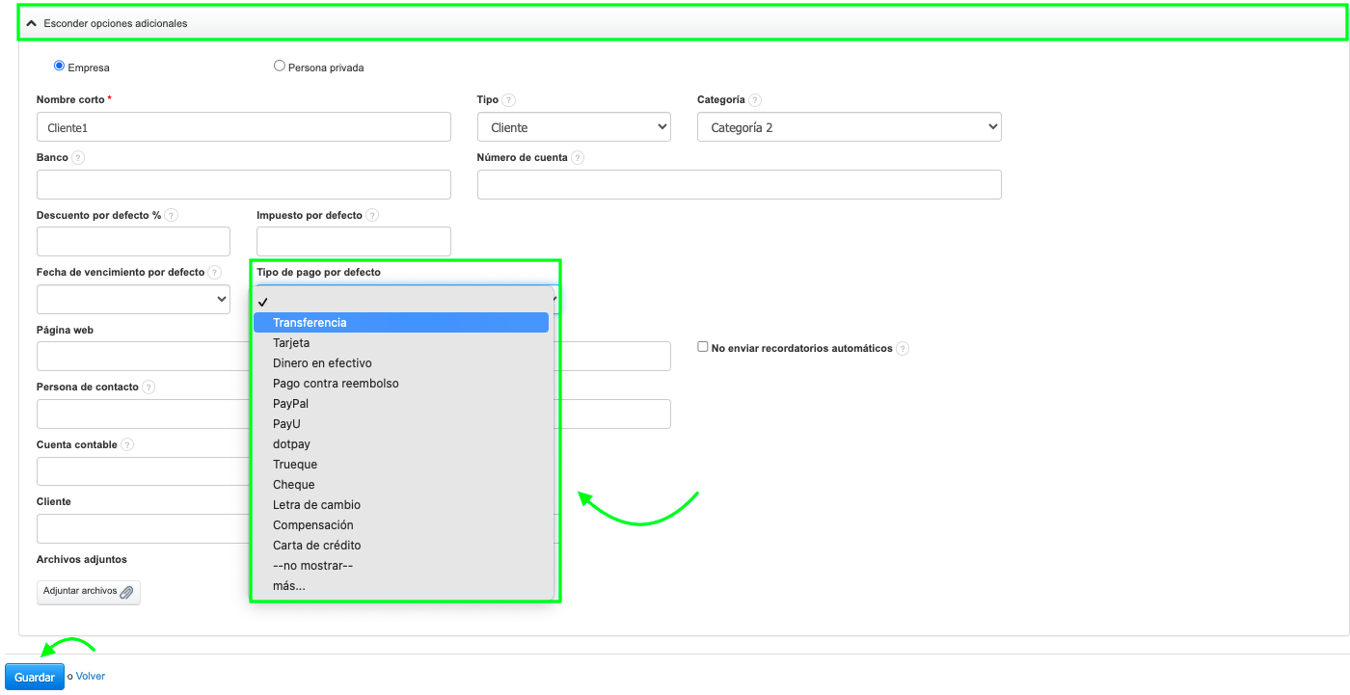The height and width of the screenshot is (695, 1350).
Task: Select the Persona privada radio button
Action: pos(280,67)
